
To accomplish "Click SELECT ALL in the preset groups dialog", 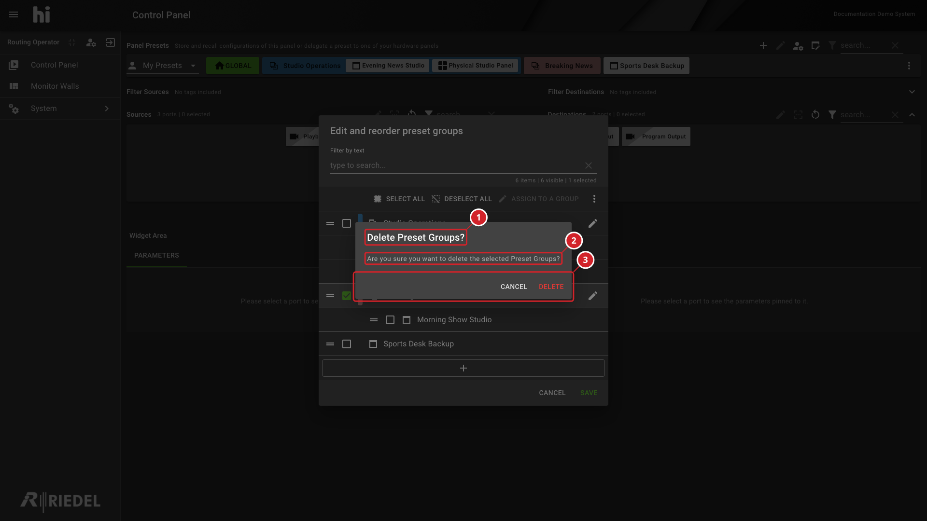I will (x=399, y=199).
